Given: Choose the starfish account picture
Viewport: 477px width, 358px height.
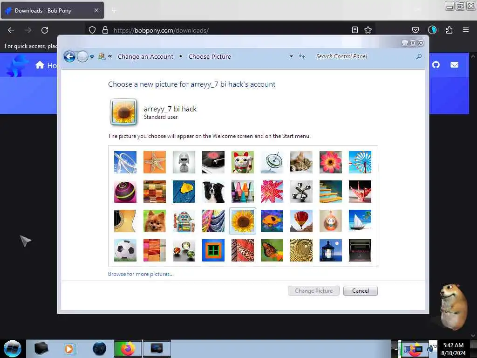Looking at the screenshot, I should [x=155, y=162].
